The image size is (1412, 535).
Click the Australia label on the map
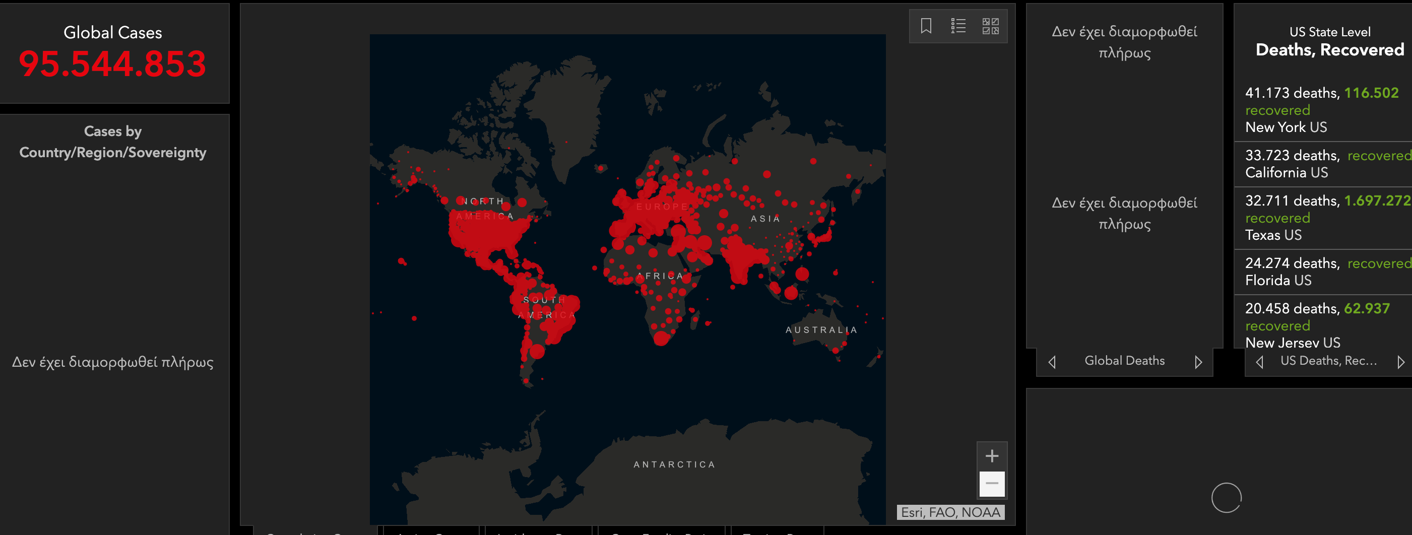820,330
